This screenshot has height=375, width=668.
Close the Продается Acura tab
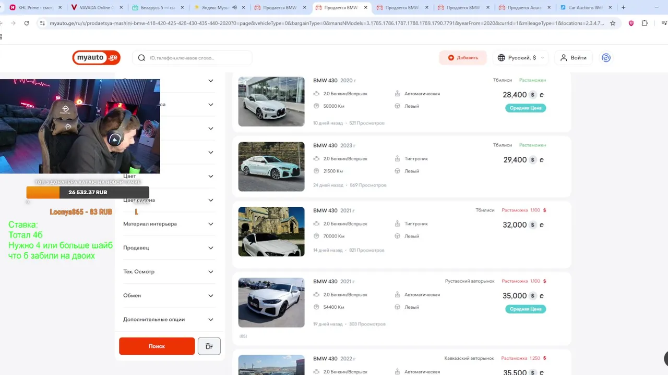[548, 8]
